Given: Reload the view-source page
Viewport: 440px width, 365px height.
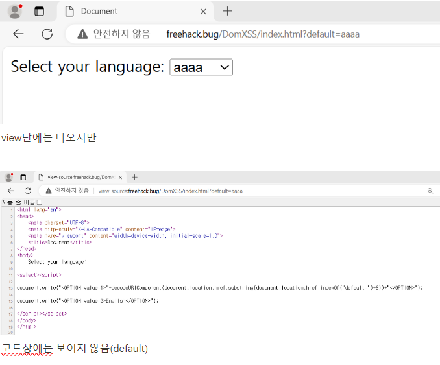Looking at the screenshot, I should [x=27, y=191].
